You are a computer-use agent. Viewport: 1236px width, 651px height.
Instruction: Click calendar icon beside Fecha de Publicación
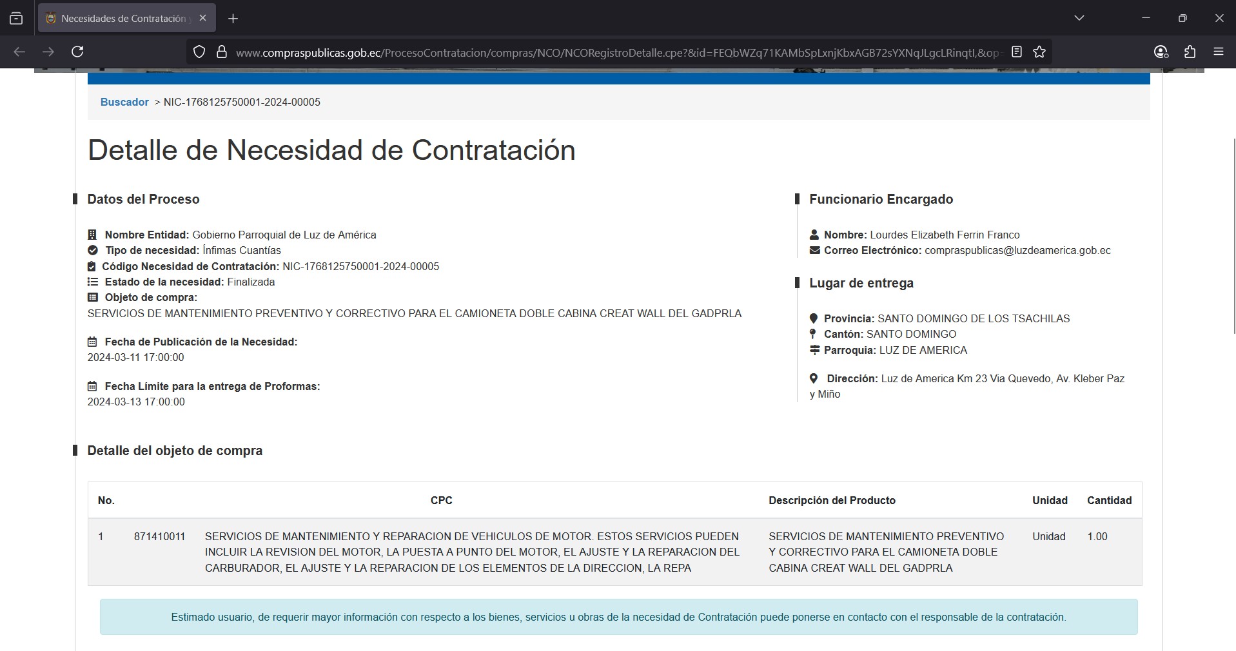coord(92,342)
